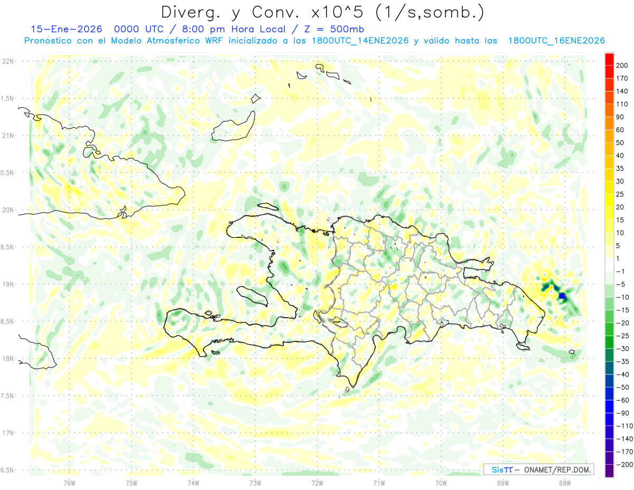This screenshot has height=490, width=634.
Task: Click the '7.5N' latitude label
Action: pyautogui.click(x=8, y=396)
